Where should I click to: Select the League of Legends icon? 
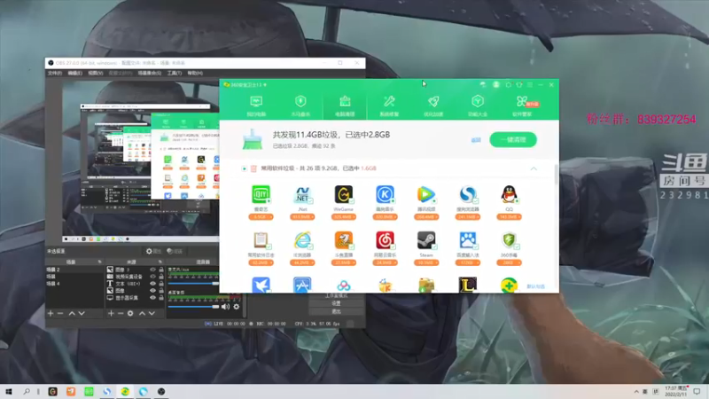coord(468,285)
